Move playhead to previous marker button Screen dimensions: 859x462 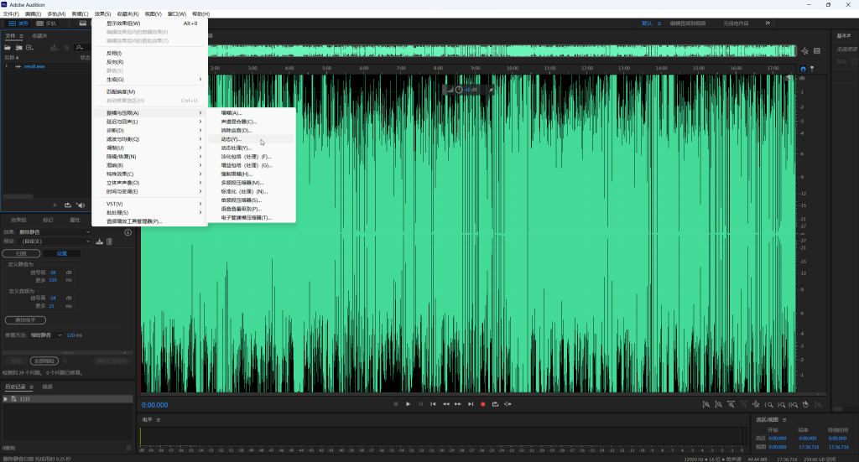[x=433, y=404]
